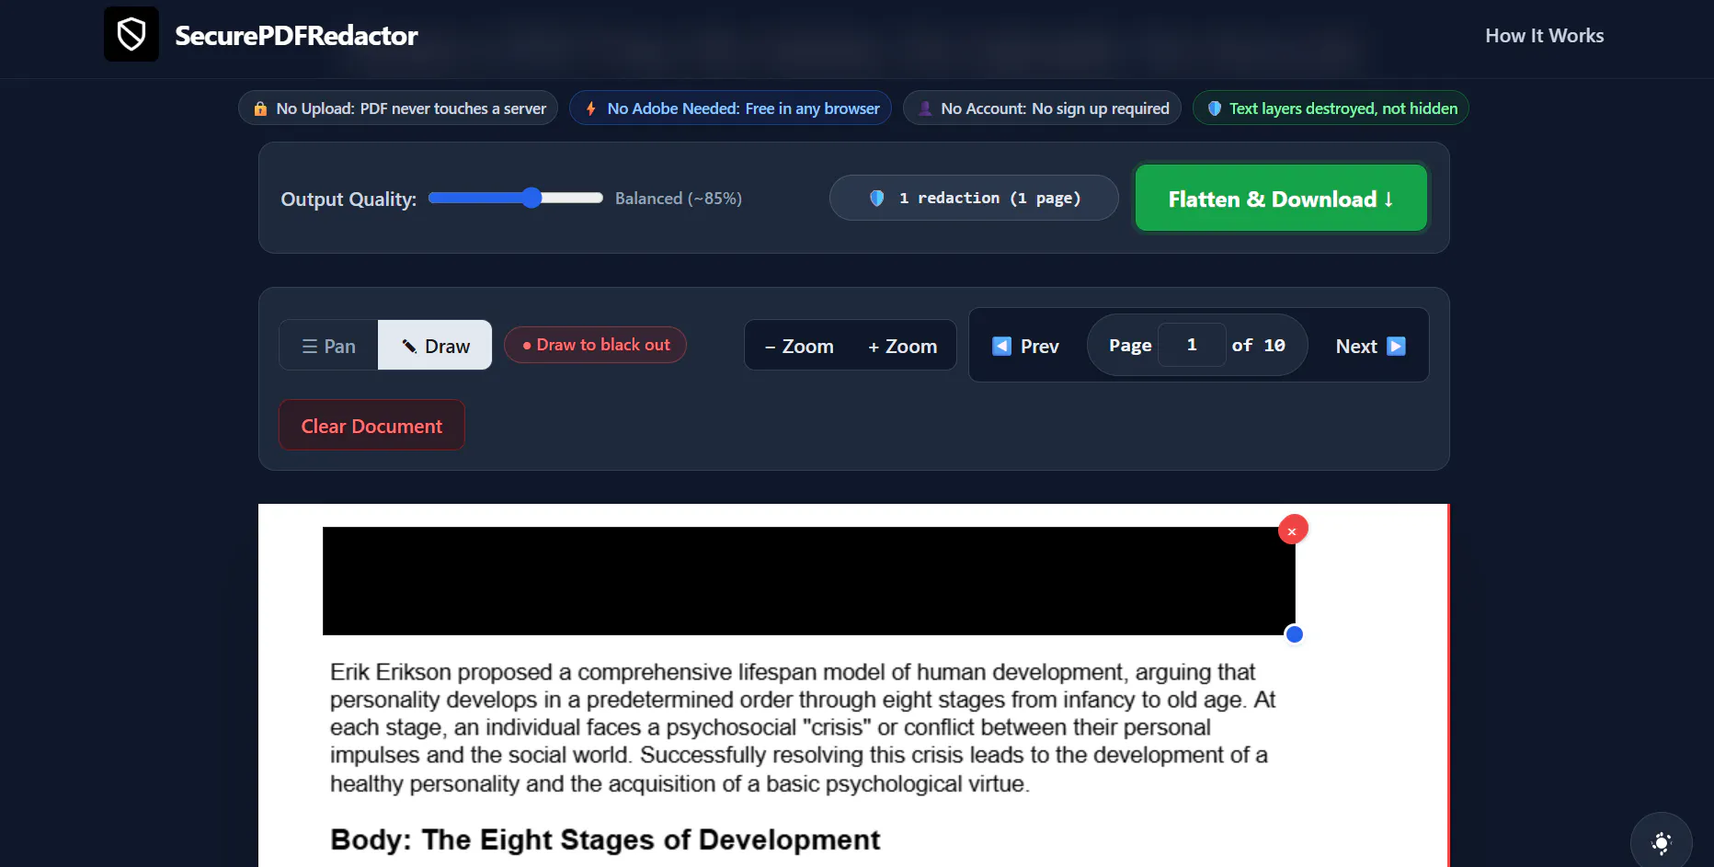Click Flatten & Download button

tap(1281, 199)
